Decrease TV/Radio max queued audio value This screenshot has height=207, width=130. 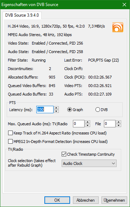87,125
